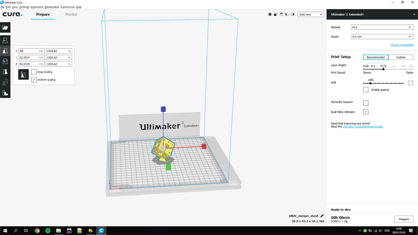Image resolution: width=418 pixels, height=235 pixels.
Task: Uncheck the Uniform Scaling checkbox
Action: click(34, 79)
